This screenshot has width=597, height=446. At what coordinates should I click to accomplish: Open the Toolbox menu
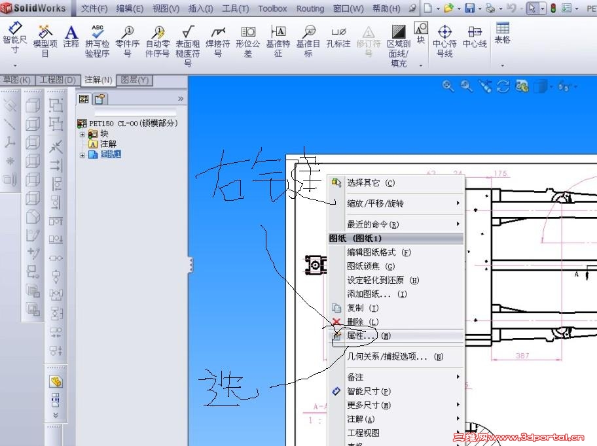point(272,9)
